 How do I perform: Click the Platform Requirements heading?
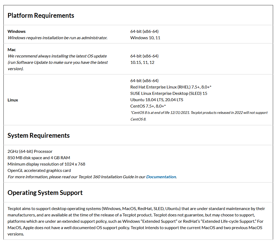[41, 15]
